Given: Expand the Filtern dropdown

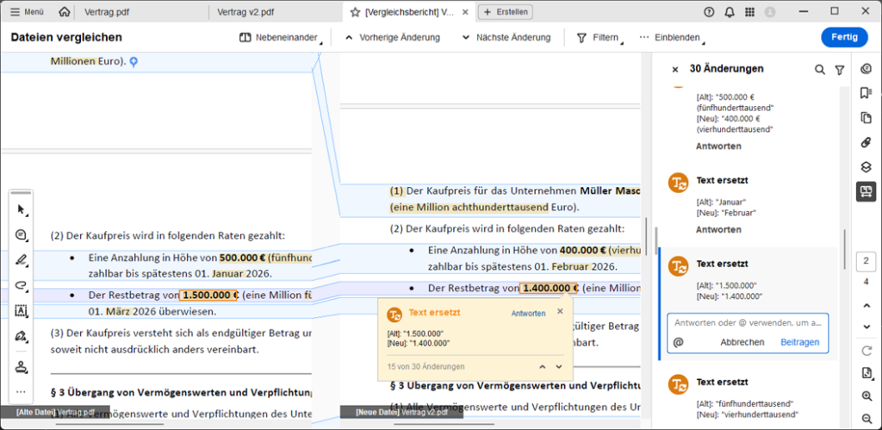Looking at the screenshot, I should pos(599,38).
